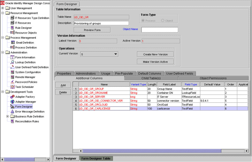Click the Remote Manager icon
252x162 pixels.
[12, 77]
